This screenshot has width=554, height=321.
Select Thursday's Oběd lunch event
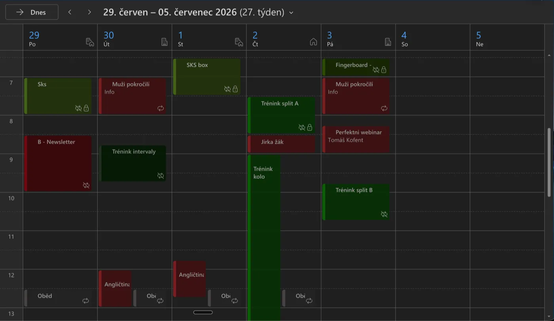click(298, 298)
